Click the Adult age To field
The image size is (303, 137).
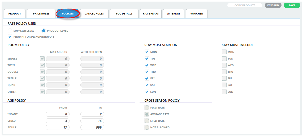(x=92, y=128)
